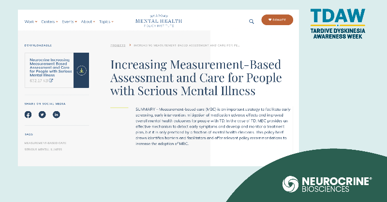Expand the About menu
The height and width of the screenshot is (202, 387).
click(88, 22)
